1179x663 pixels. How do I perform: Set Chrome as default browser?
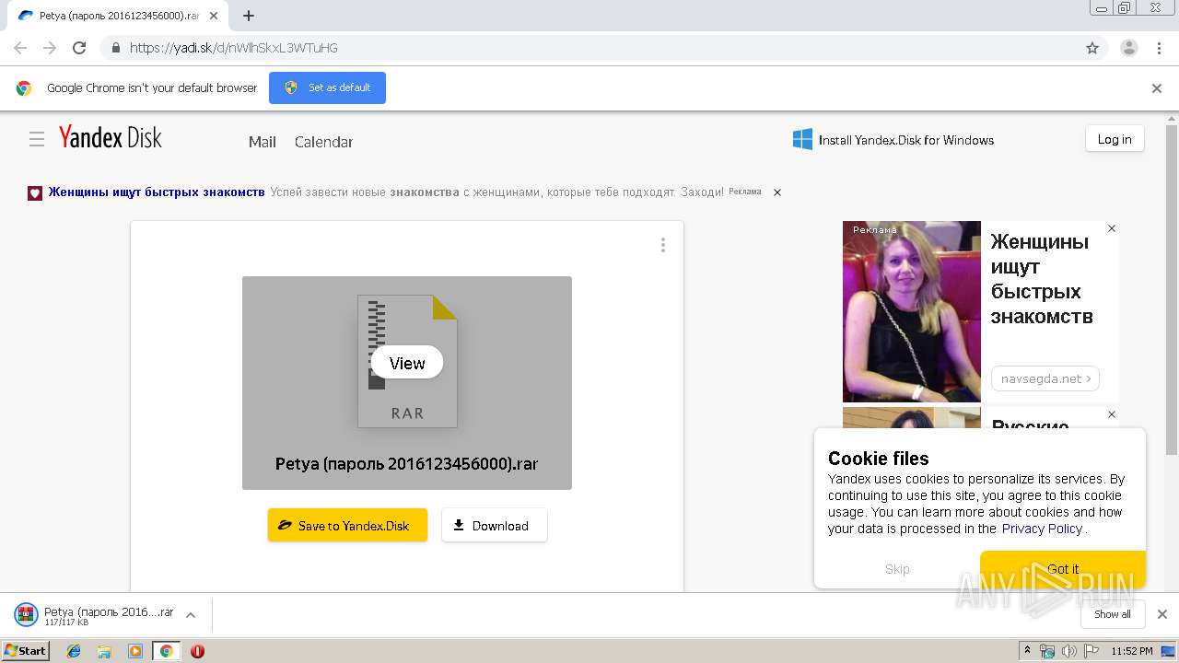coord(327,87)
